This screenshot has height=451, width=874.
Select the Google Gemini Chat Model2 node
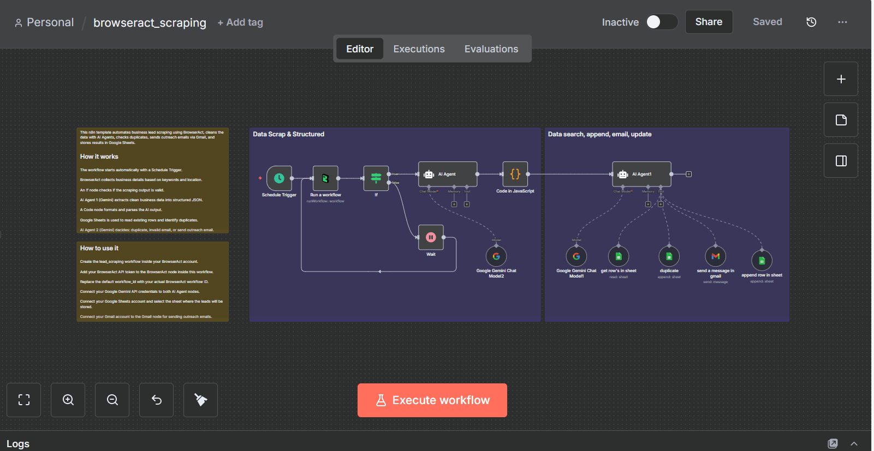click(496, 256)
